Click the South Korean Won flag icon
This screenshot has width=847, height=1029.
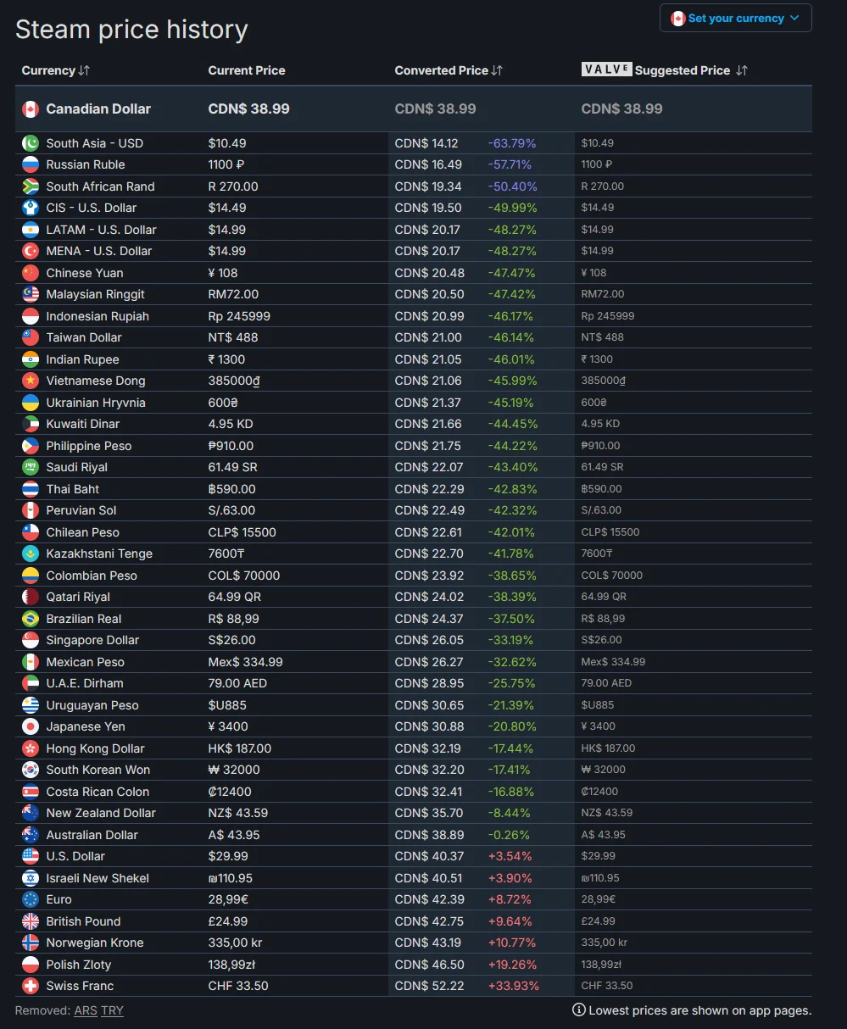31,770
